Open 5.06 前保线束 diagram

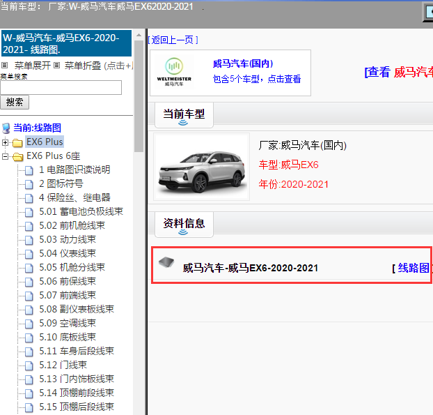click(x=68, y=281)
